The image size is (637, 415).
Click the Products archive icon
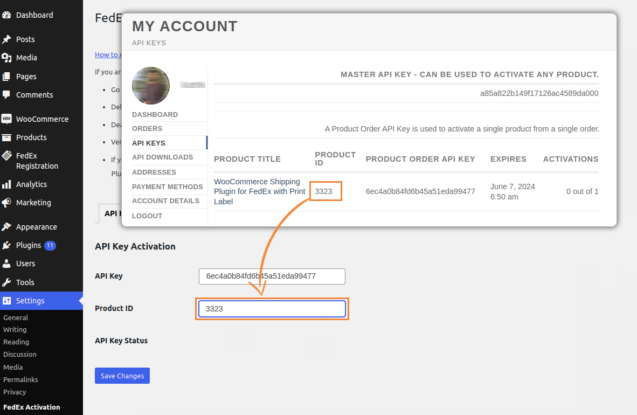[6, 137]
